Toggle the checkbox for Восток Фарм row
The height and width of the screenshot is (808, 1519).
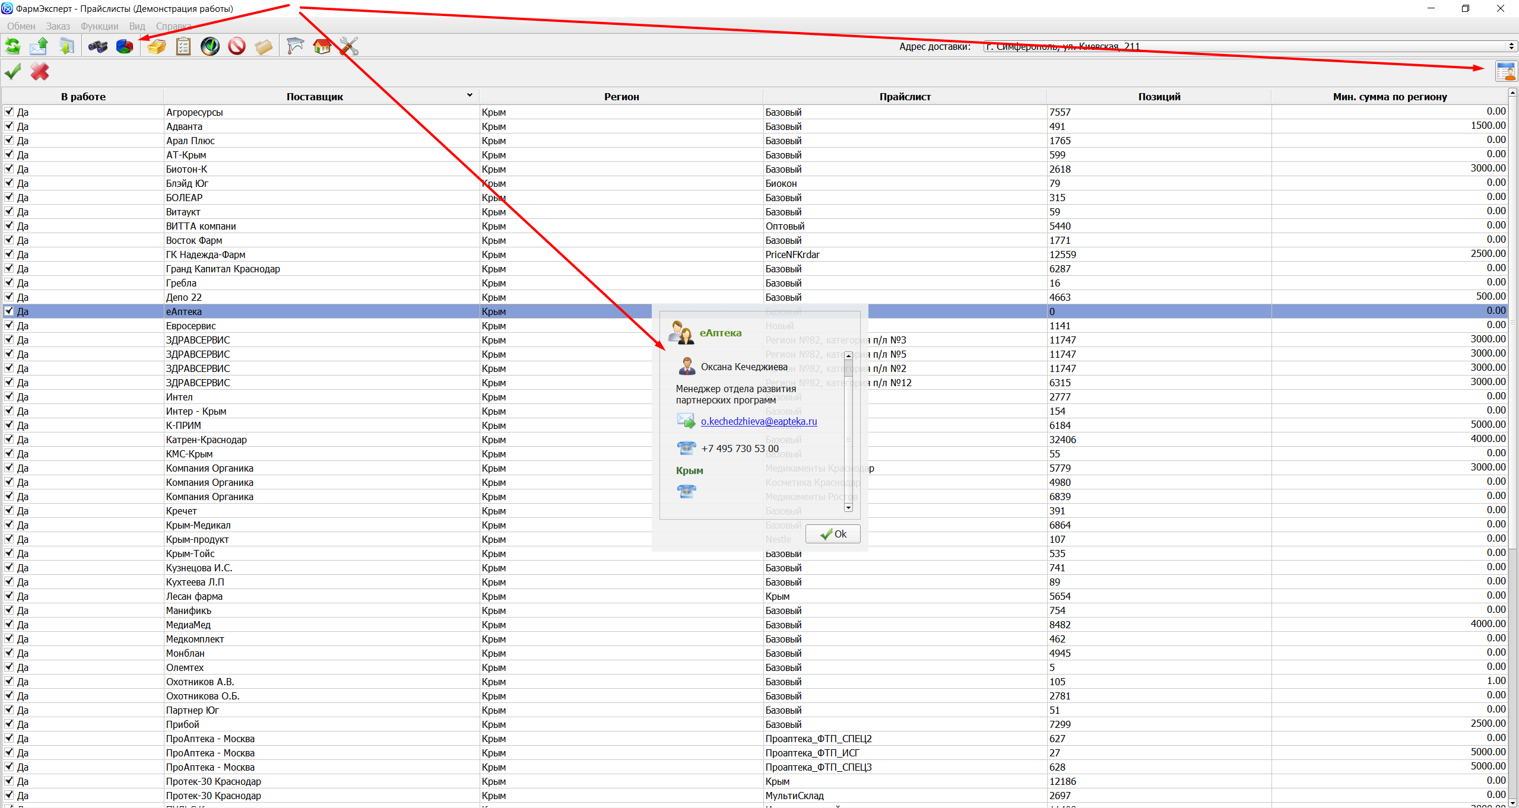click(x=9, y=240)
